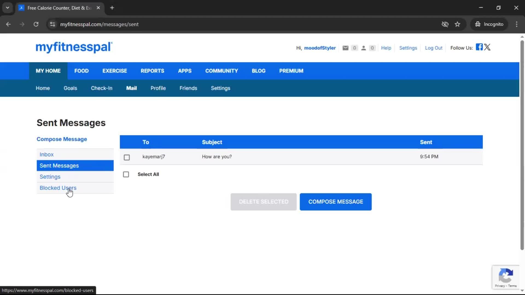Click the reCAPTCHA Privacy link
This screenshot has width=525, height=295.
coord(500,286)
